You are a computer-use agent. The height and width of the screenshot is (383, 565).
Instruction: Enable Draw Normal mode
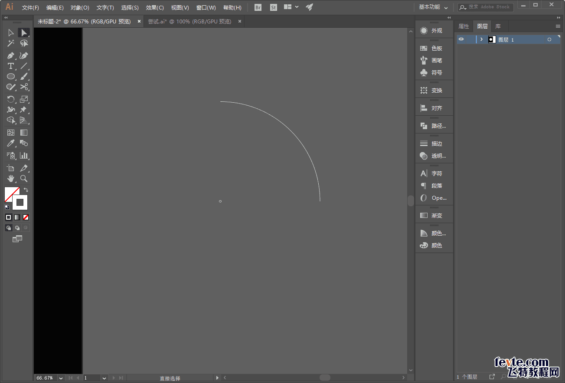pyautogui.click(x=8, y=227)
